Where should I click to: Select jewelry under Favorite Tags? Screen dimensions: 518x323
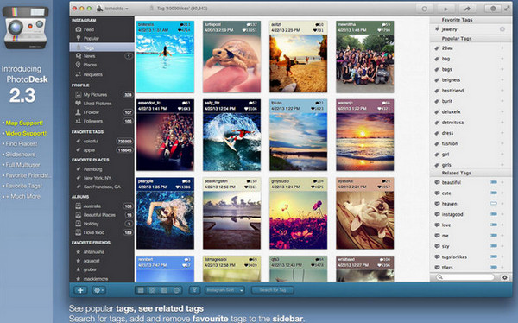pos(450,29)
